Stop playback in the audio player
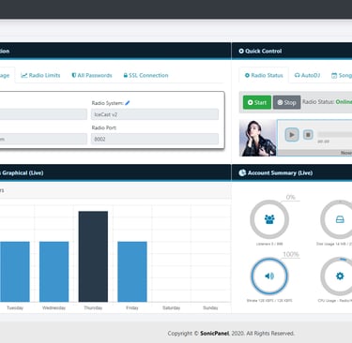Image resolution: width=352 pixels, height=343 pixels. click(308, 135)
